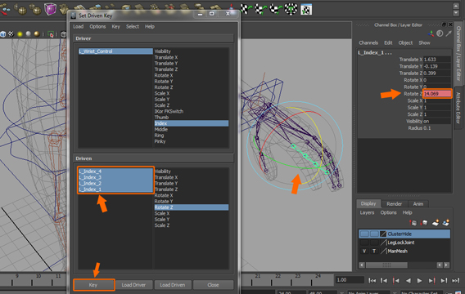Viewport: 465px width, 294px height.
Task: Click the Rotate Z value field 14.069
Action: pyautogui.click(x=437, y=94)
